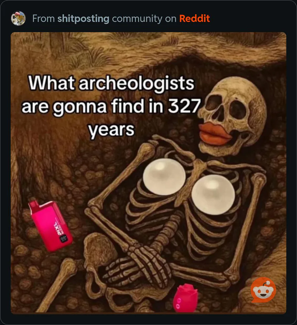297x325 pixels.
Task: Click the 'From' text in header
Action: (x=44, y=18)
